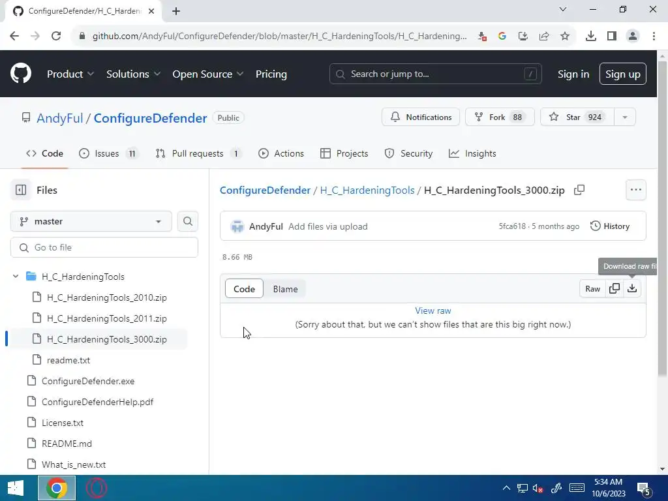Click the Opera icon on the taskbar
The width and height of the screenshot is (668, 501).
(97, 488)
